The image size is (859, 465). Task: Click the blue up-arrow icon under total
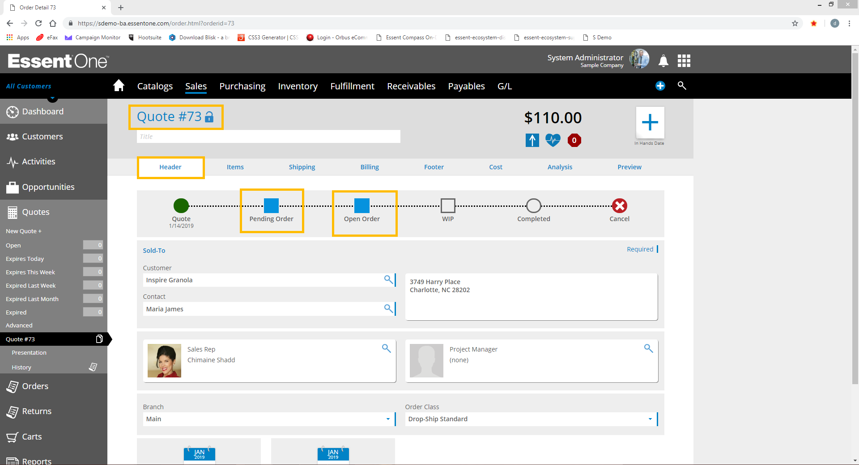[x=532, y=140]
